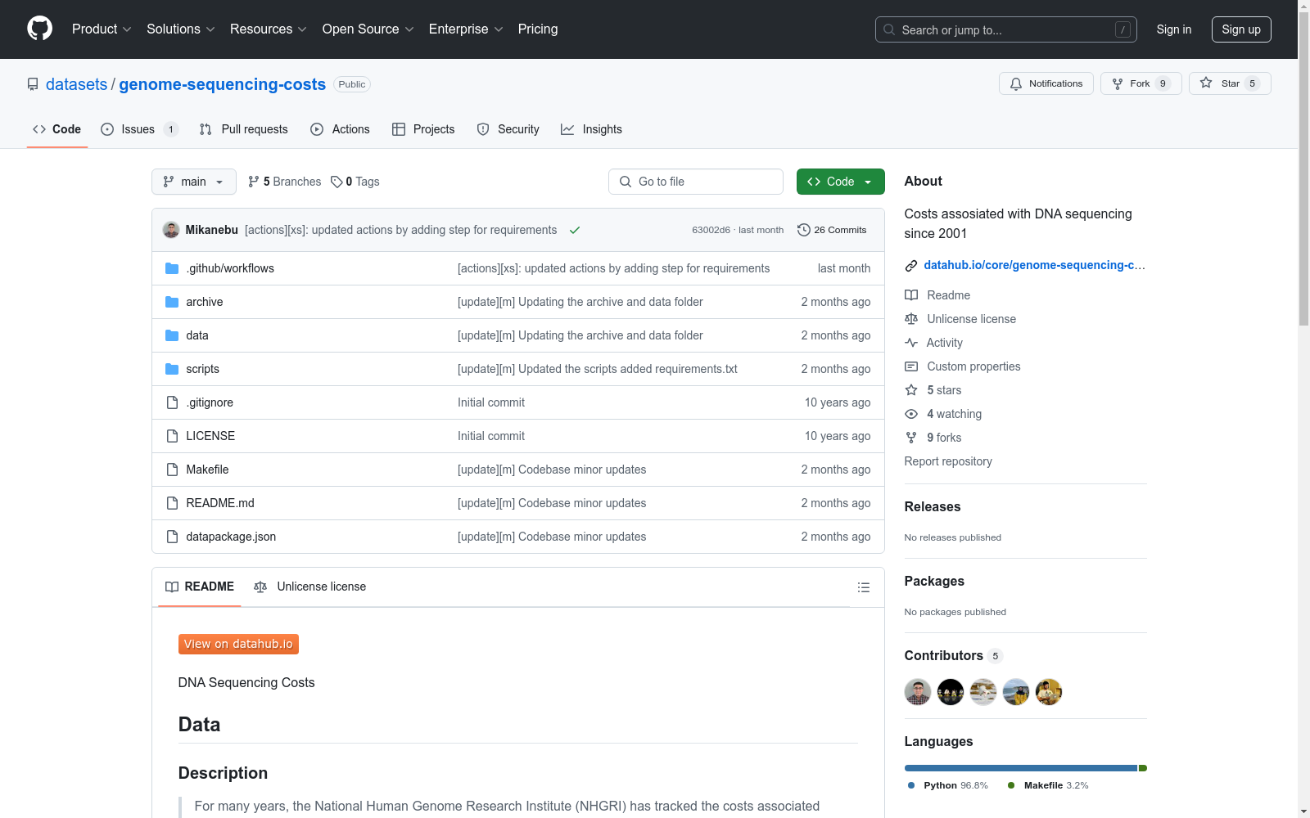Click the .gitignore file icon
The height and width of the screenshot is (818, 1310).
click(172, 402)
